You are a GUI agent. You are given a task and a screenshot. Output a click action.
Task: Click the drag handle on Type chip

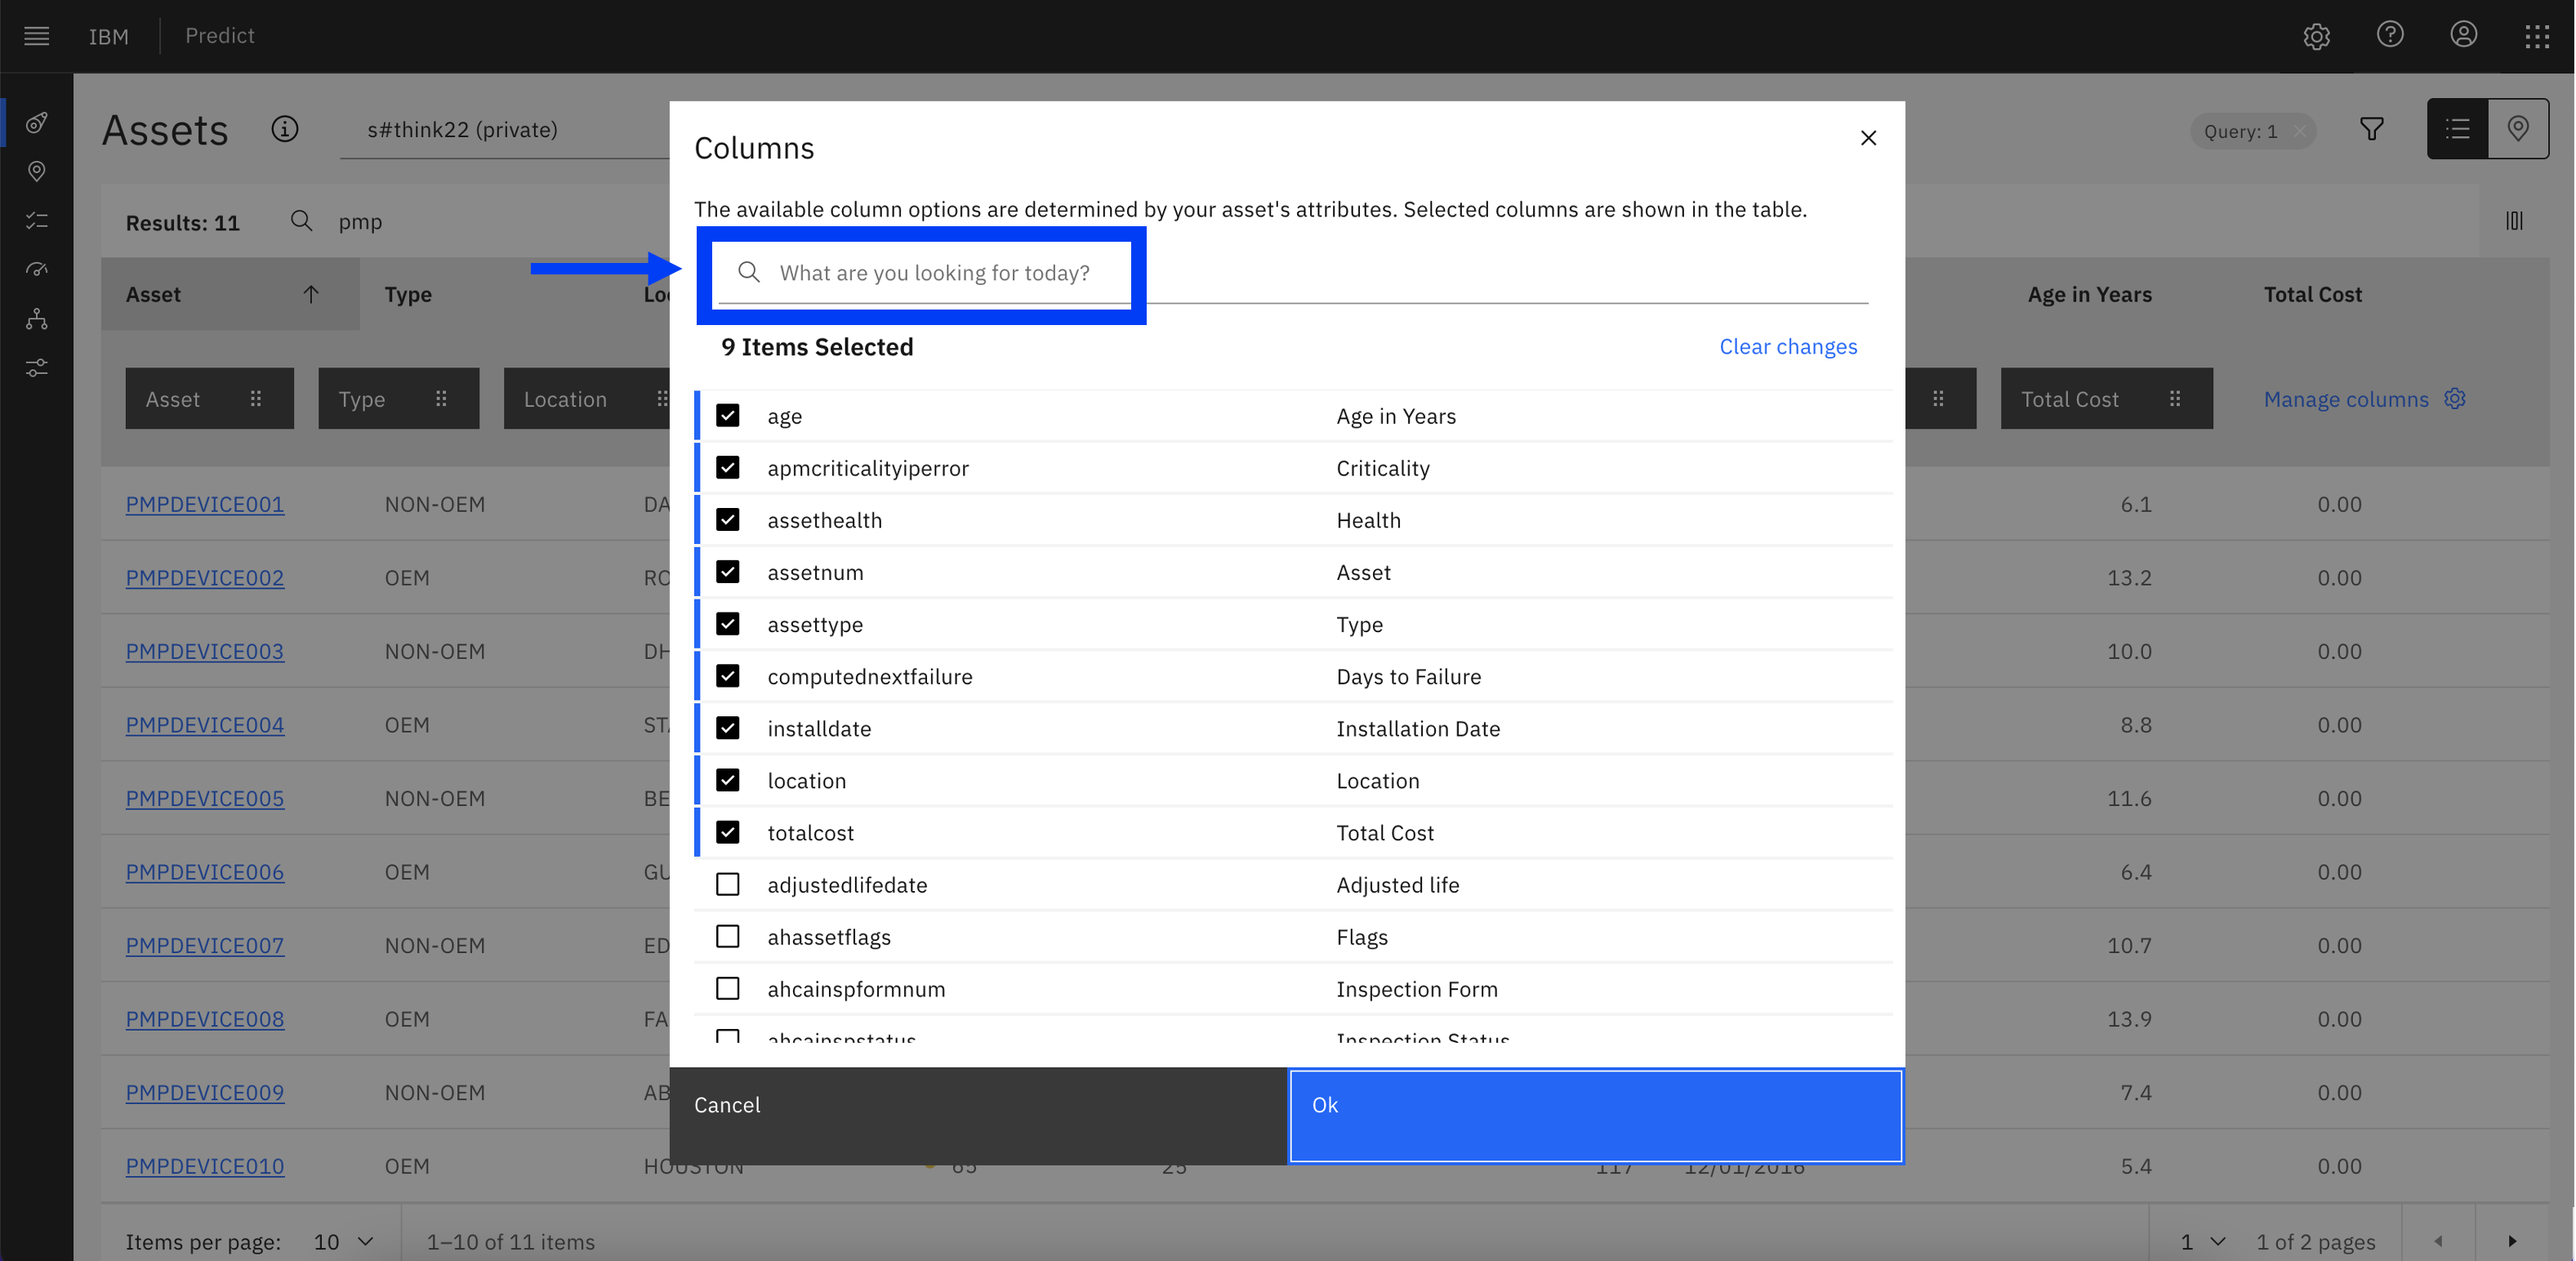tap(441, 398)
